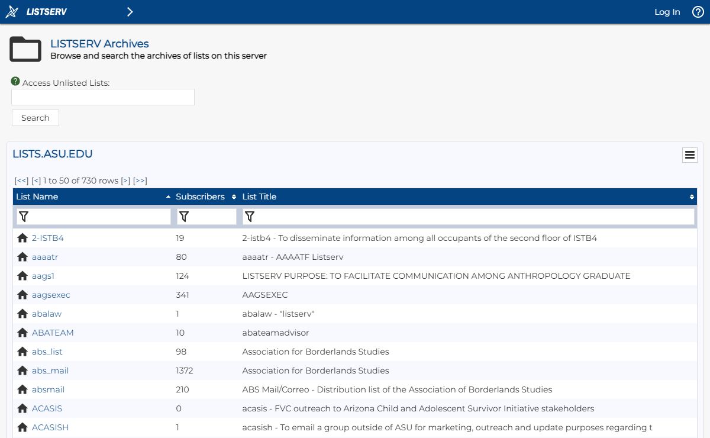Open the aagsexec list archive
The image size is (710, 438).
pos(51,295)
